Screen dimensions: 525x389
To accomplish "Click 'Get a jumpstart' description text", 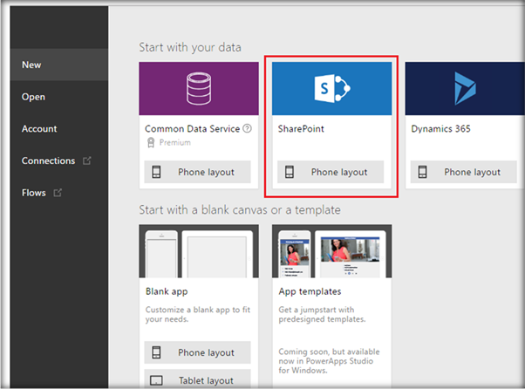I will 322,314.
